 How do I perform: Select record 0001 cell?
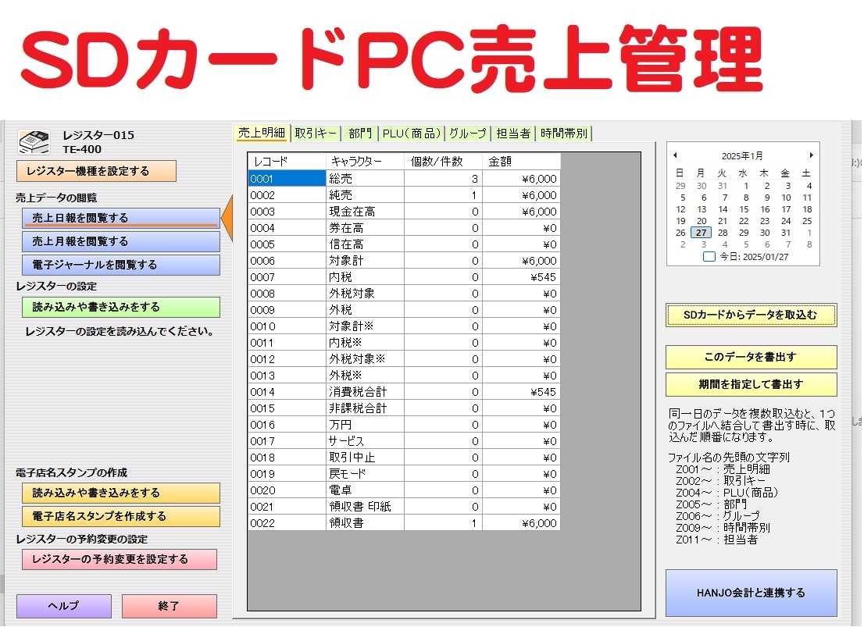(287, 179)
